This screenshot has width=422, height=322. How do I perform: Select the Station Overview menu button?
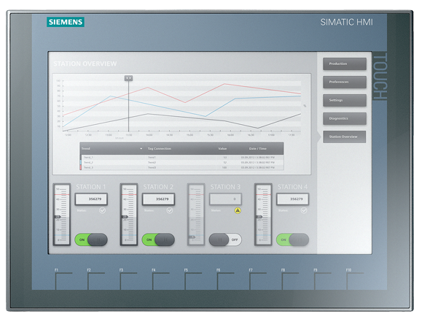[x=344, y=137]
